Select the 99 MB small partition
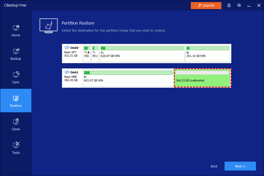This screenshot has height=176, width=264. 95,54
